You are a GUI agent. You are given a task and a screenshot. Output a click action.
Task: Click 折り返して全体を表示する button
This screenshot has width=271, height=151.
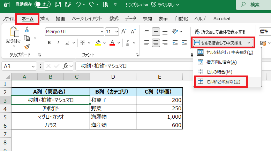pyautogui.click(x=220, y=32)
